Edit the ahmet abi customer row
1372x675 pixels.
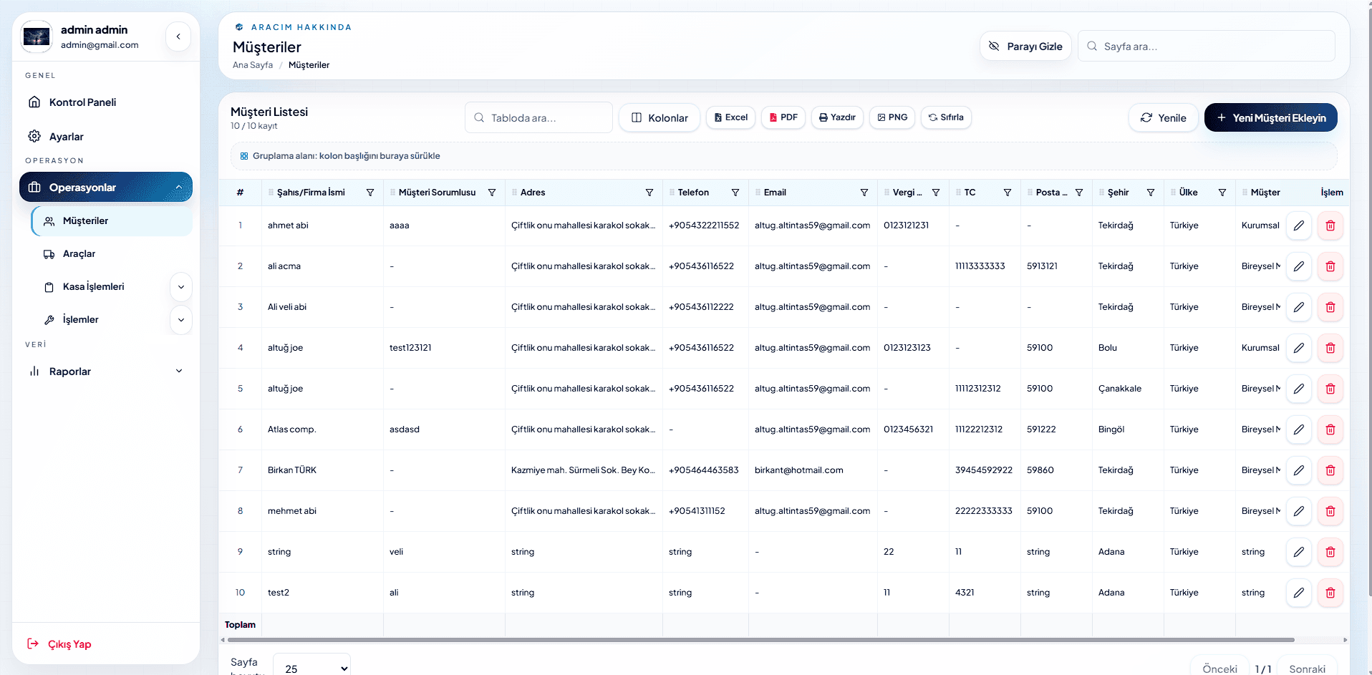[x=1298, y=225]
